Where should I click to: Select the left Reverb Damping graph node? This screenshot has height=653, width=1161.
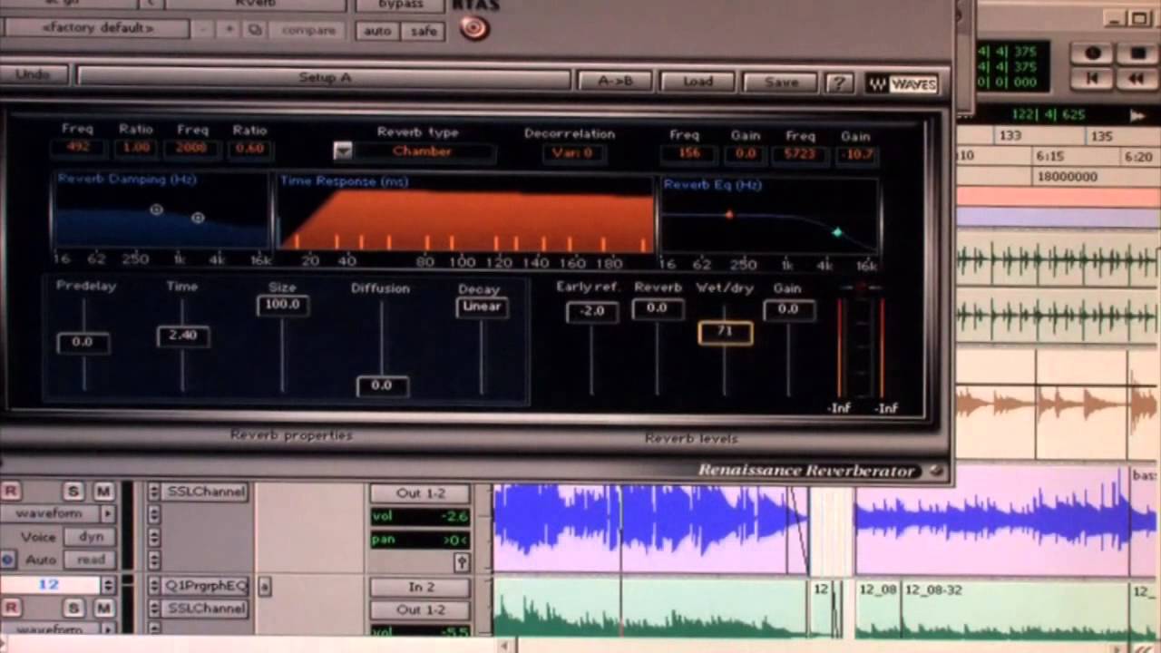pyautogui.click(x=156, y=210)
